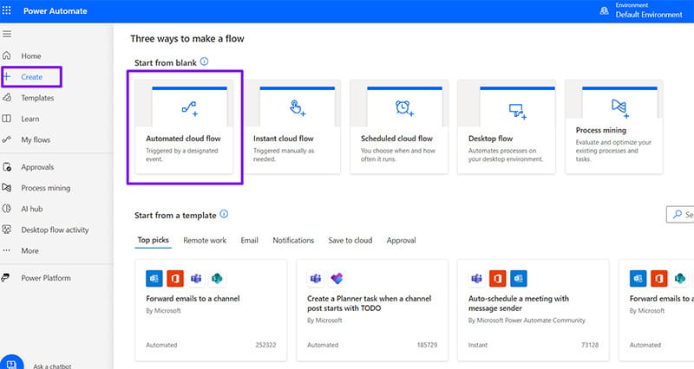694x369 pixels.
Task: Go to Home in sidebar
Action: coord(30,56)
